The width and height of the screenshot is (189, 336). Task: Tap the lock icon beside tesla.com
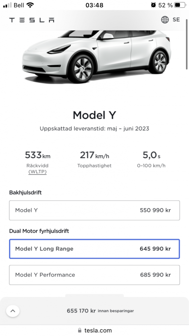(x=80, y=330)
